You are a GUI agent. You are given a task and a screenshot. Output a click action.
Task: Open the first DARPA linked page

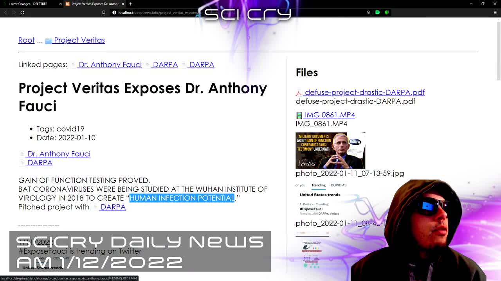coord(165,64)
